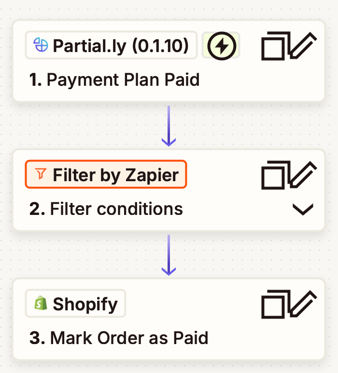This screenshot has height=373, width=338.
Task: Click the stacked squares icon on Partial.ly step
Action: pos(274,48)
